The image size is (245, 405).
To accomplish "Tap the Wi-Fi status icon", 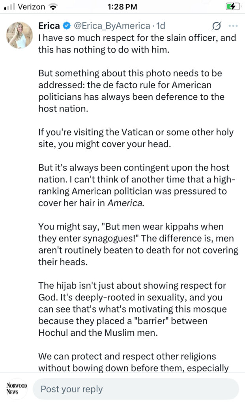I will [x=52, y=7].
